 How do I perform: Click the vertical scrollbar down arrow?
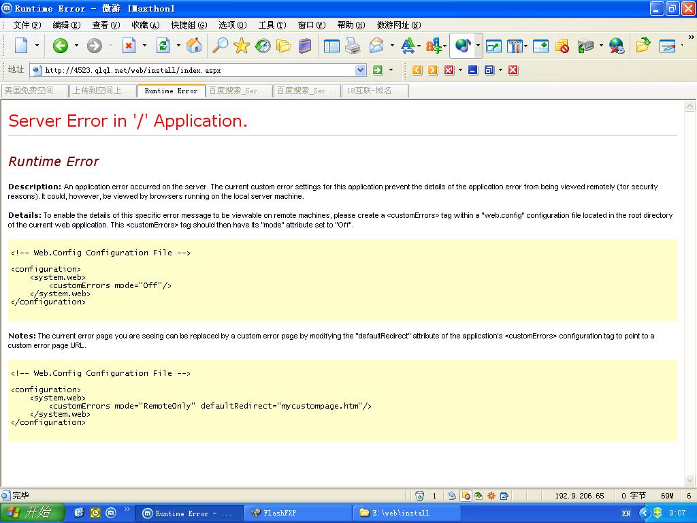(690, 481)
